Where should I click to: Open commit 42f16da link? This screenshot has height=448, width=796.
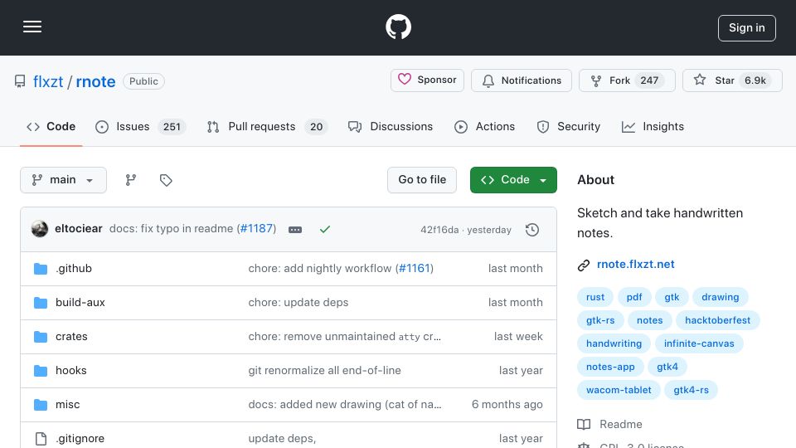(439, 230)
